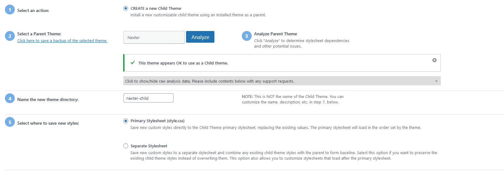
Task: Select CREATE a new Child Theme radio
Action: [126, 8]
